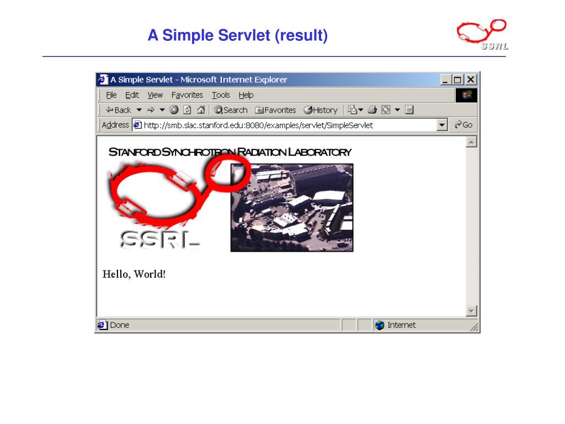
Task: Click the Internet Explorer title bar icon
Action: pos(103,79)
